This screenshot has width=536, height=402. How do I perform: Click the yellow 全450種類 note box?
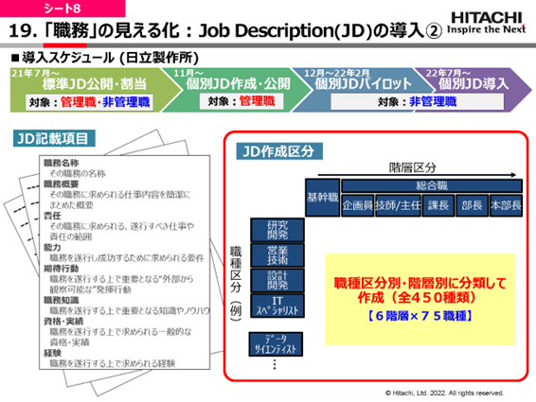pyautogui.click(x=420, y=299)
